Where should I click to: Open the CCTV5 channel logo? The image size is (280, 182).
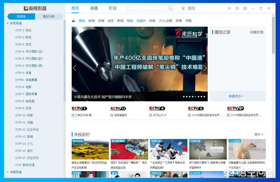pyautogui.click(x=196, y=108)
